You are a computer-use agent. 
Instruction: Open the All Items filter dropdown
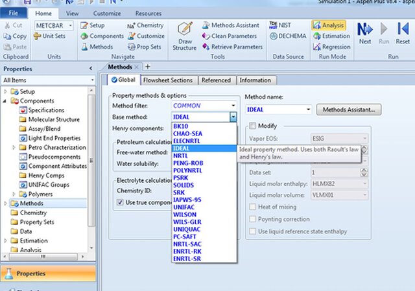coord(92,80)
